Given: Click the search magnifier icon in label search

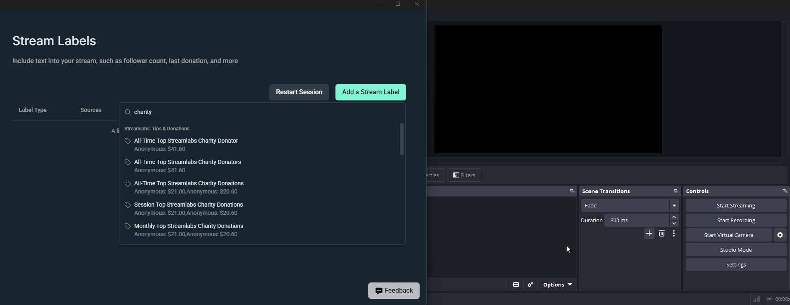Looking at the screenshot, I should [128, 112].
